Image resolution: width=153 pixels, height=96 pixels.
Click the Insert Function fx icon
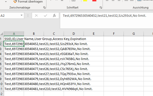click(54, 15)
